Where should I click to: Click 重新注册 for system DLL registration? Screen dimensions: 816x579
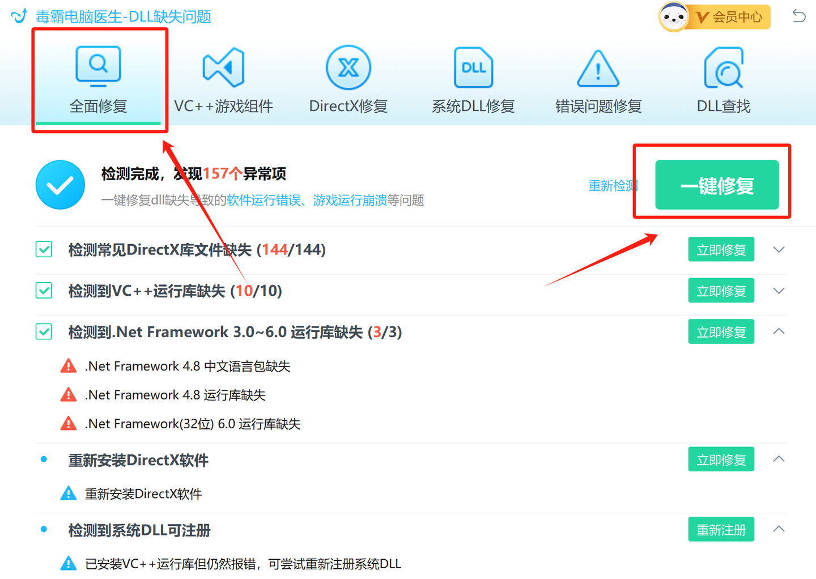[x=721, y=529]
